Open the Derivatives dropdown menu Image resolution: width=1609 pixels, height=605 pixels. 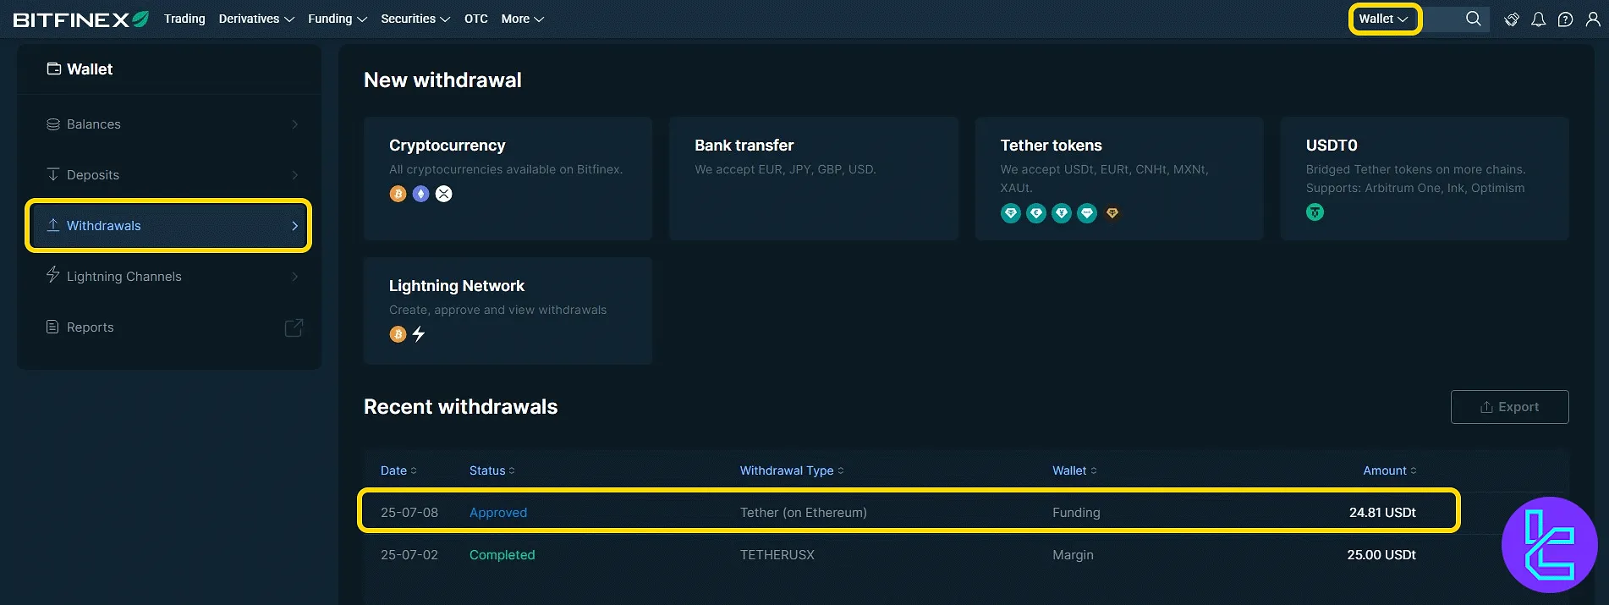click(x=256, y=19)
